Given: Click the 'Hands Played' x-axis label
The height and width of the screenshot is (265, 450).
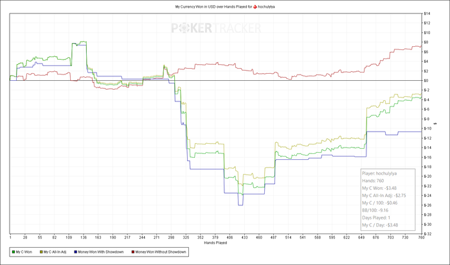Looking at the screenshot, I should click(x=215, y=243).
